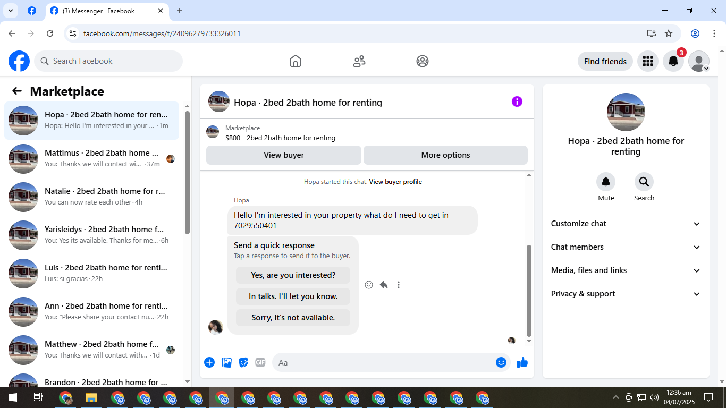Send a thumbs up like
The height and width of the screenshot is (408, 726).
tap(522, 362)
